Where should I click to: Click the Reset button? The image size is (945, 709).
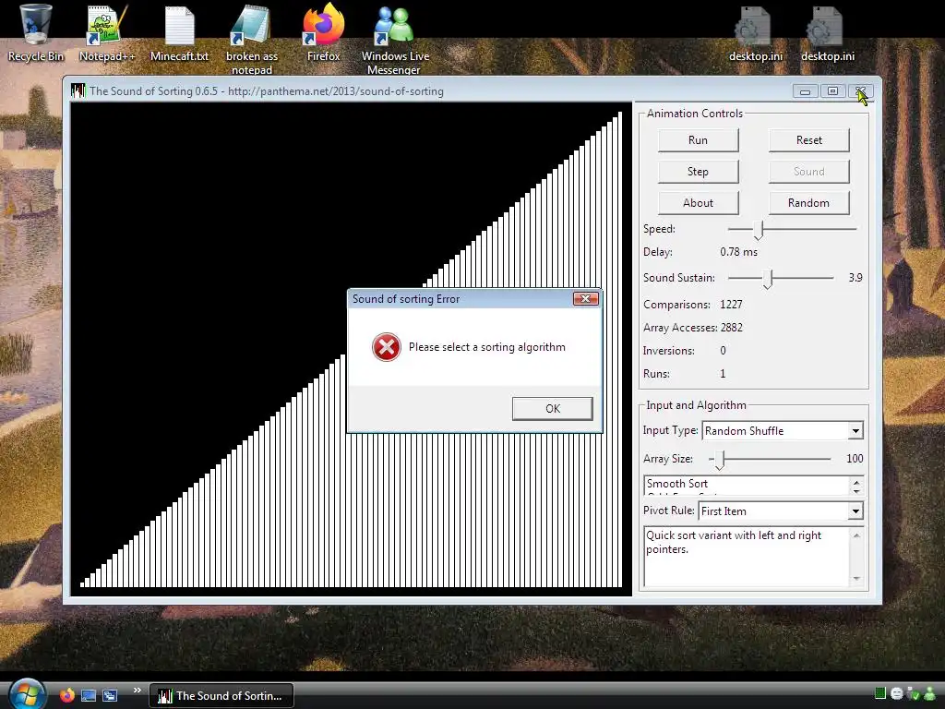808,140
